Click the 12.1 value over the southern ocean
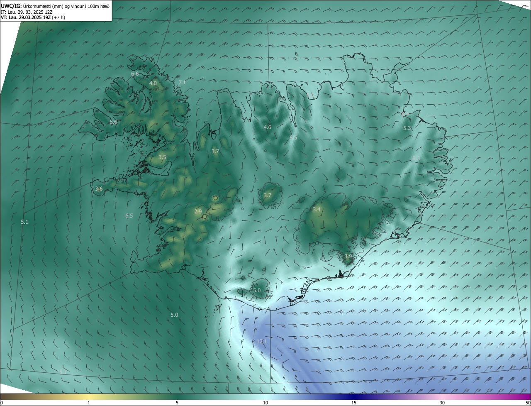This screenshot has width=531, height=406. [x=262, y=341]
